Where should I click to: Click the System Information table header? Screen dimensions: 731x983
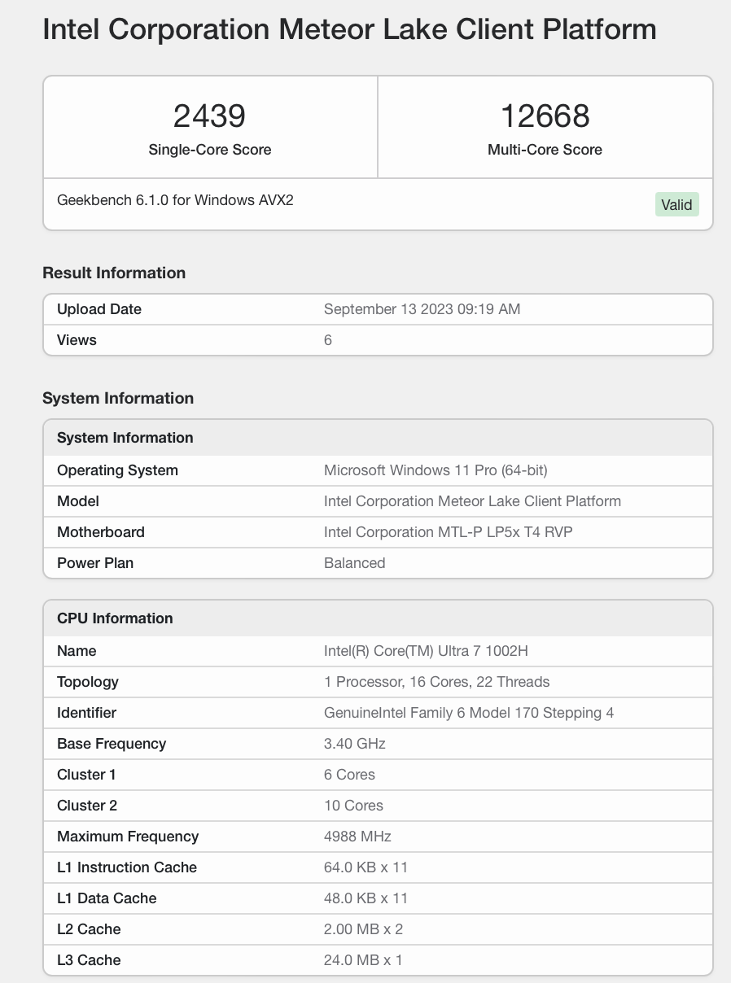coord(125,438)
